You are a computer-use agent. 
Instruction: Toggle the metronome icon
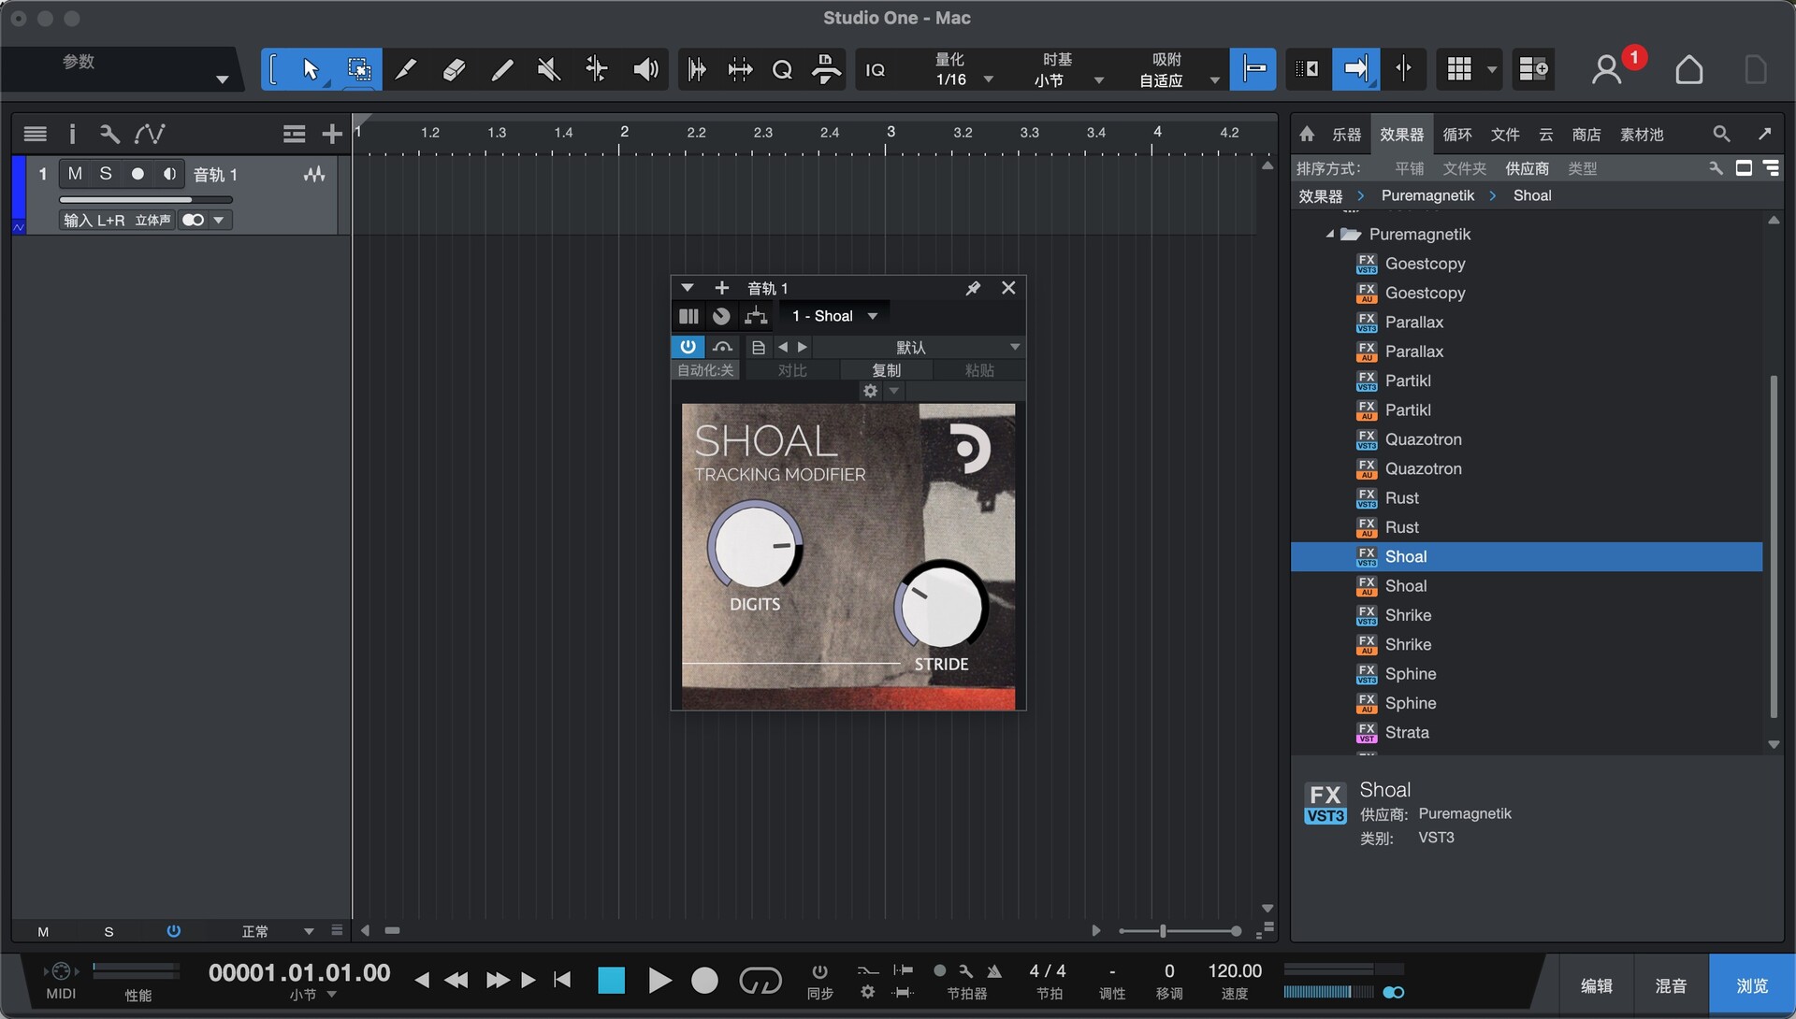click(994, 971)
